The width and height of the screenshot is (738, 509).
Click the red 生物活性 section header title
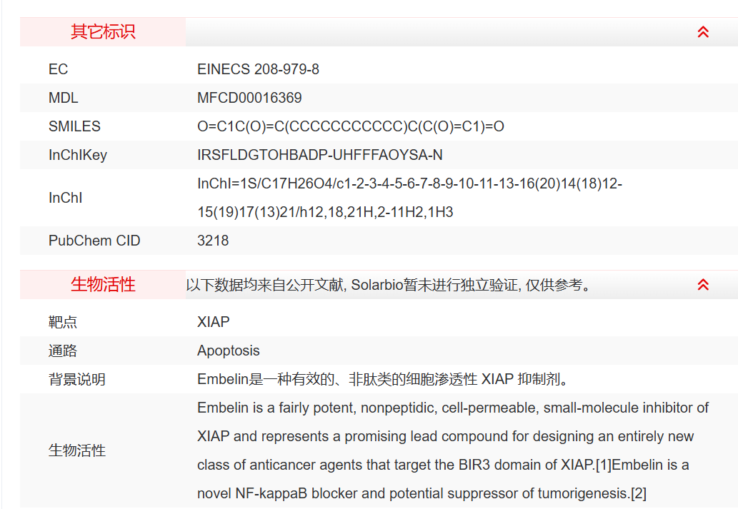[103, 285]
